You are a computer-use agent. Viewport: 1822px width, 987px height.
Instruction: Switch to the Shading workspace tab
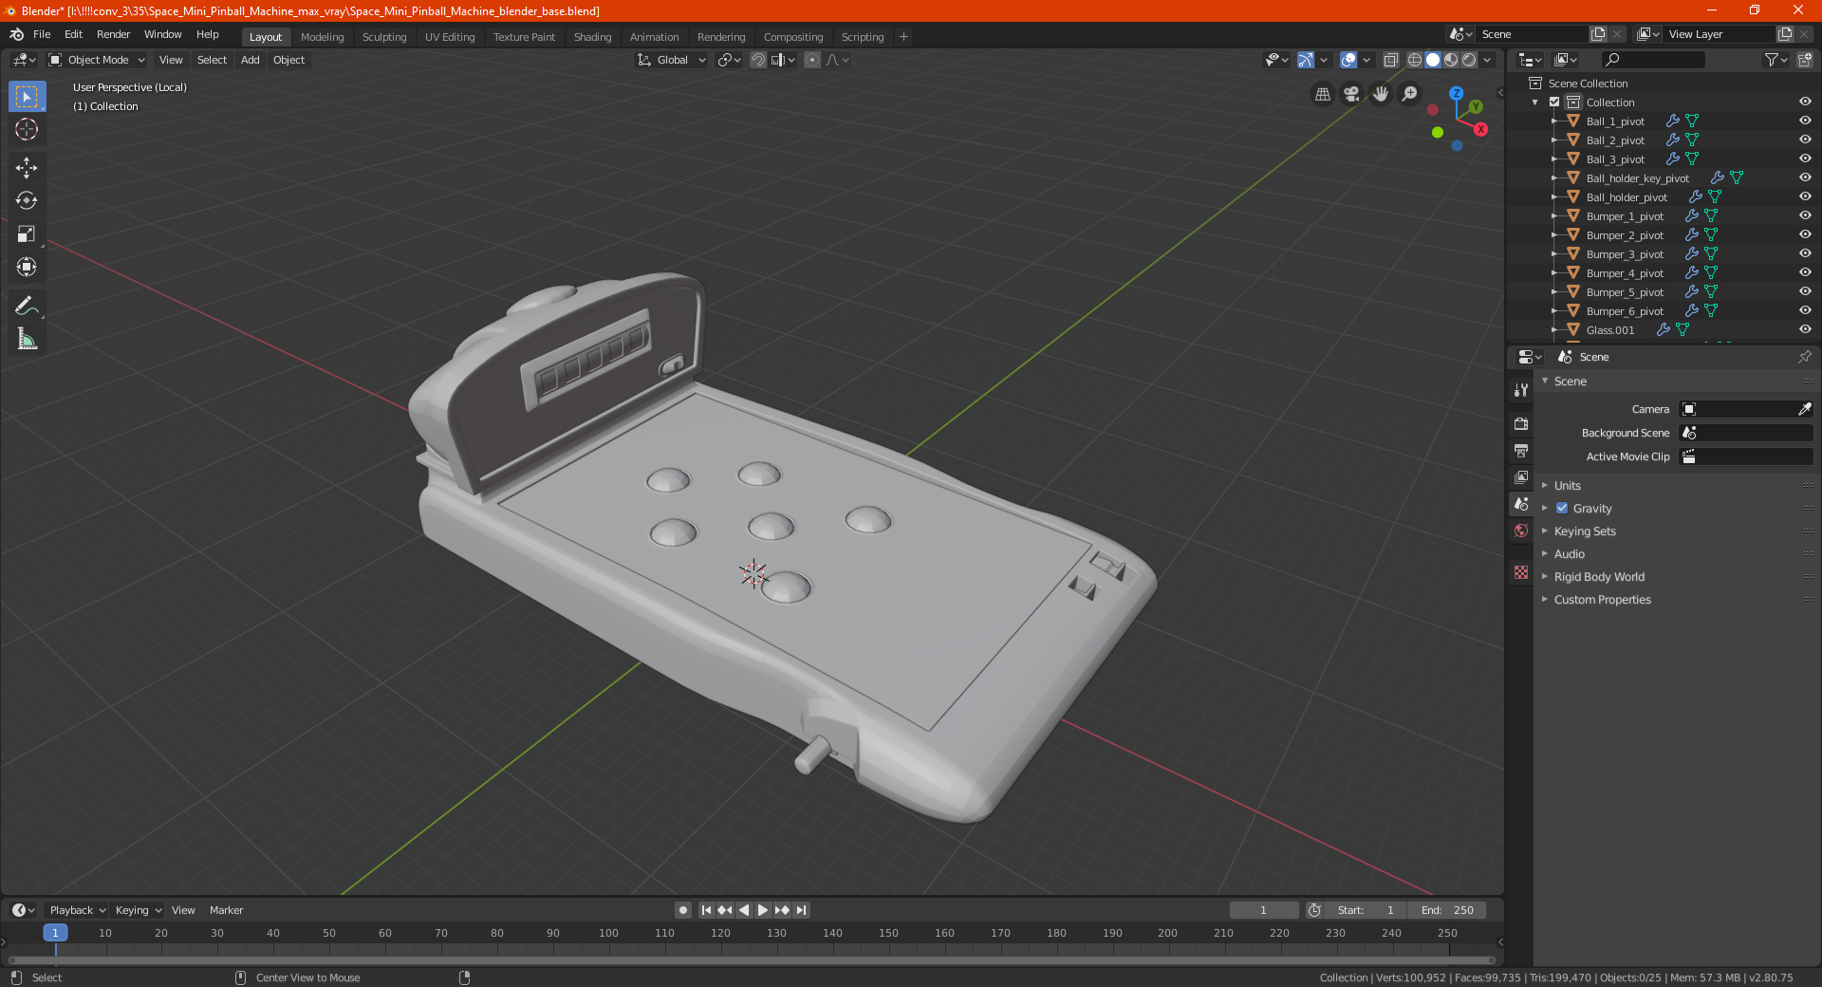coord(592,37)
